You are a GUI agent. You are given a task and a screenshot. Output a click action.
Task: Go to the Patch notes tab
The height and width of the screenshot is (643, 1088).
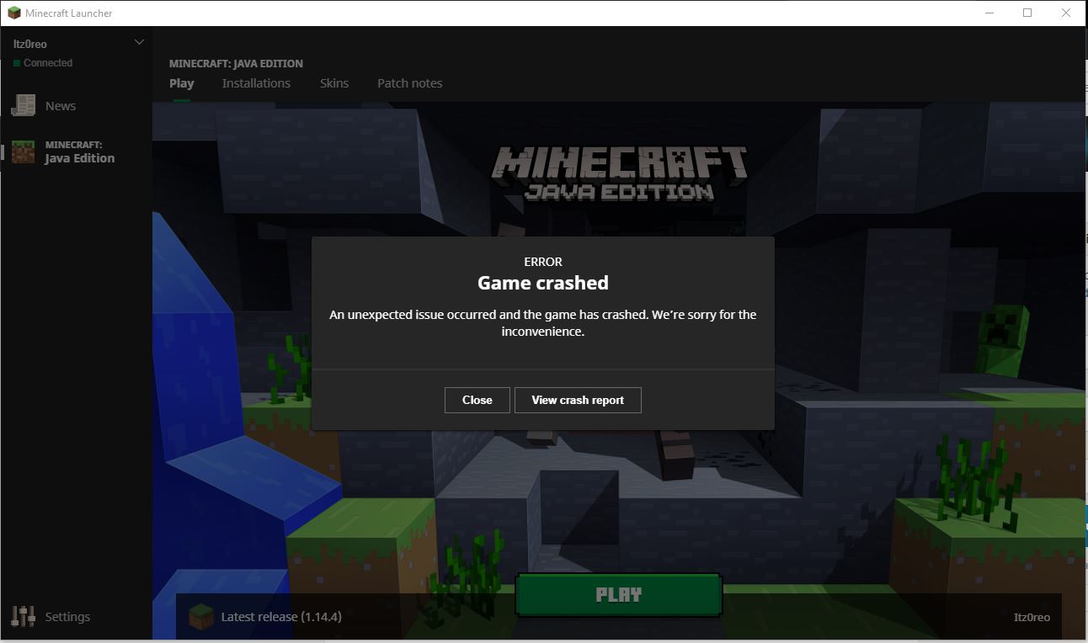point(409,83)
